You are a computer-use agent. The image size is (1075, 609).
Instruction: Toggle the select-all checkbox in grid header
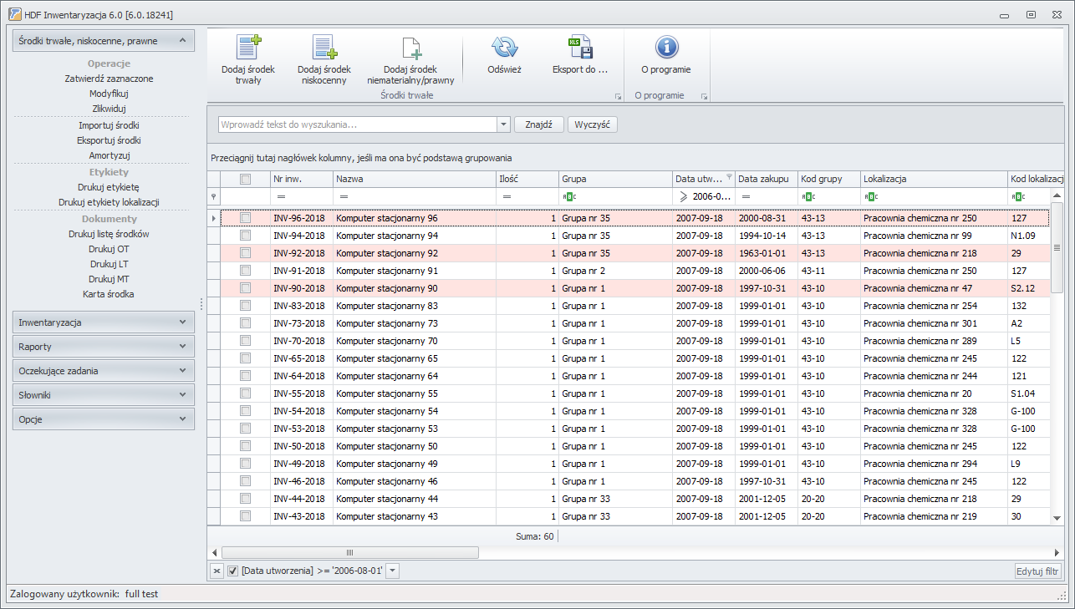click(245, 179)
